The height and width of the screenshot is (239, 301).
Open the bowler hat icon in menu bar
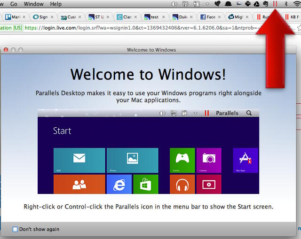pos(228,4)
